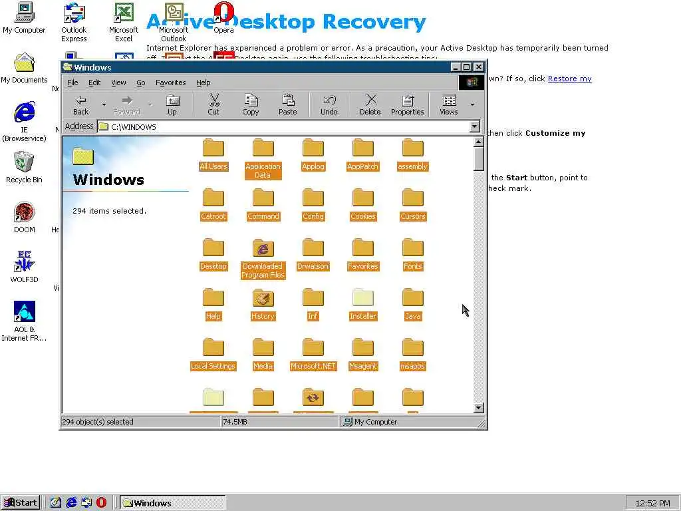Select the Desktop folder
Viewport: 681px width, 511px height.
[213, 254]
